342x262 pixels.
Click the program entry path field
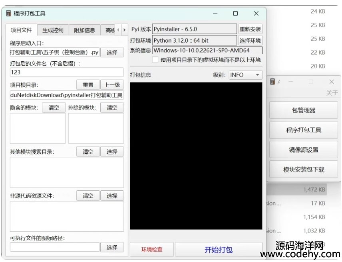[x=55, y=53]
